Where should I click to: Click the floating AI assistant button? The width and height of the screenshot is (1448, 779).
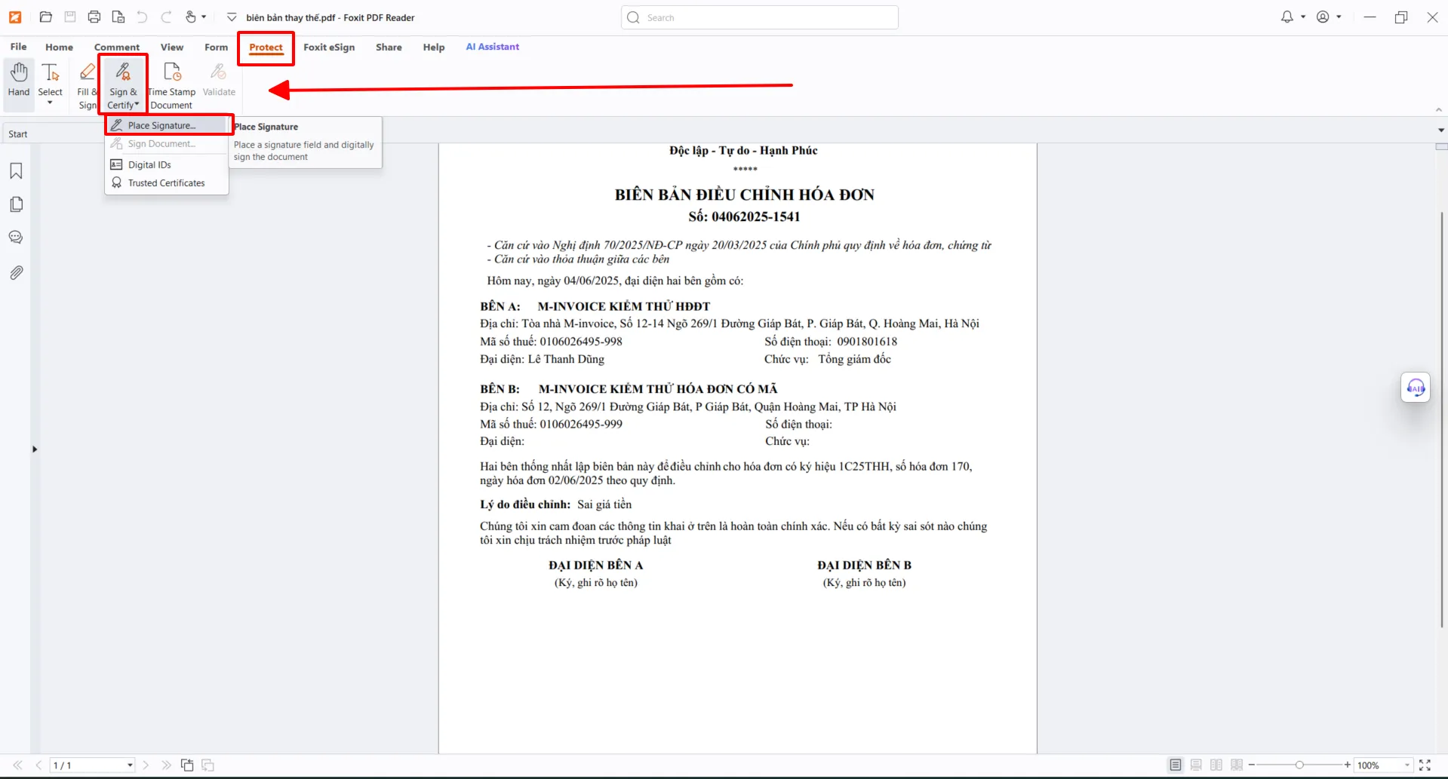tap(1416, 388)
